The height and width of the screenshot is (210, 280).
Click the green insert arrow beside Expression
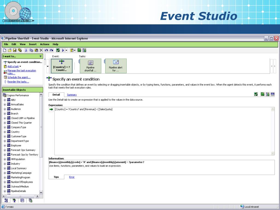point(51,109)
